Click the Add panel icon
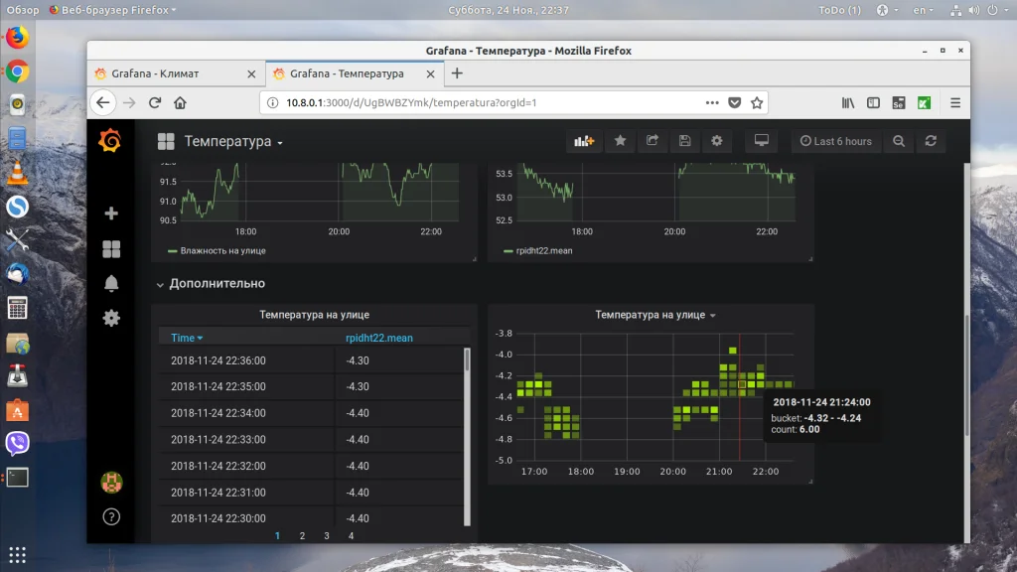1017x572 pixels. [584, 141]
